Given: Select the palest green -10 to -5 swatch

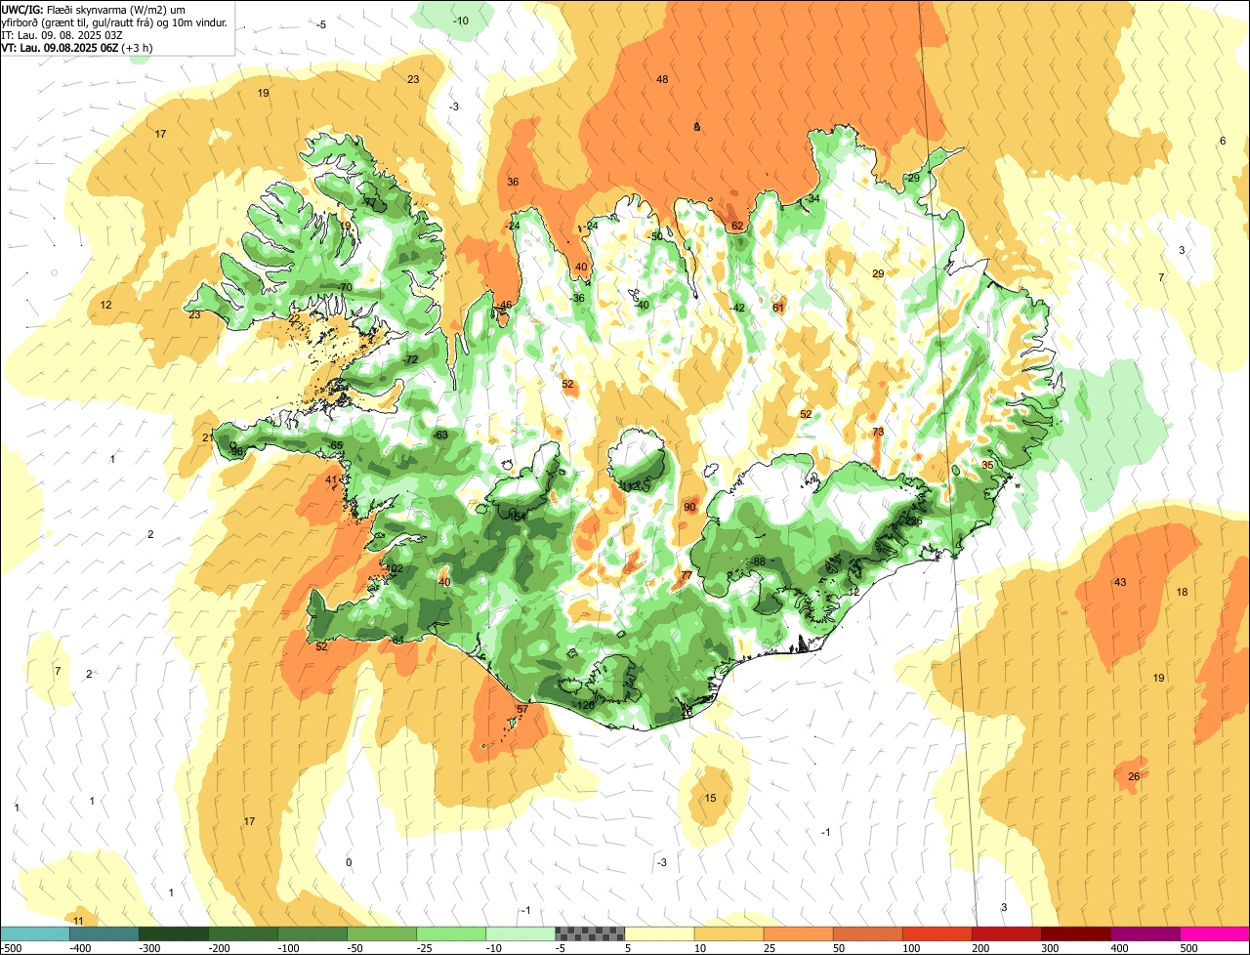Looking at the screenshot, I should 521,934.
